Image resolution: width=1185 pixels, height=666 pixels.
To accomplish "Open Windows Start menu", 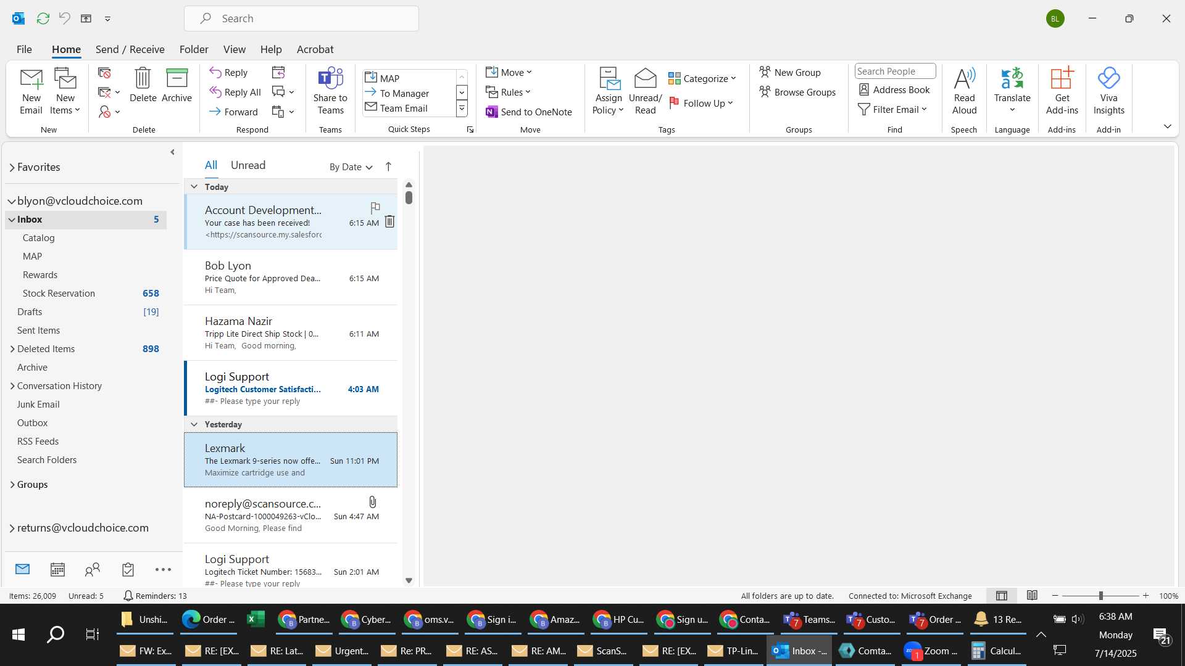I will [19, 634].
